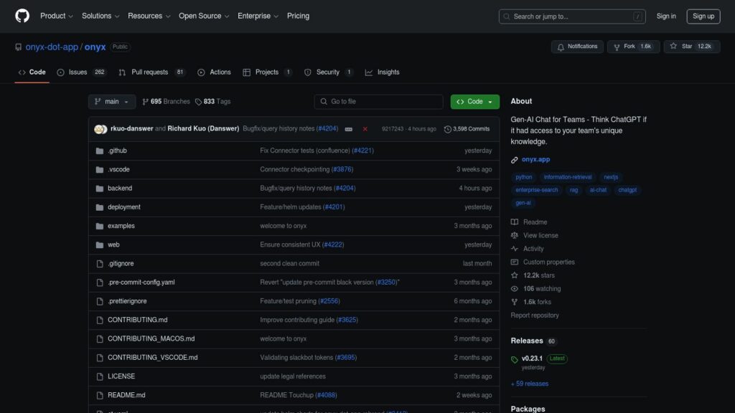735x413 pixels.
Task: Click the eye icon beside 106 watching
Action: tap(514, 289)
